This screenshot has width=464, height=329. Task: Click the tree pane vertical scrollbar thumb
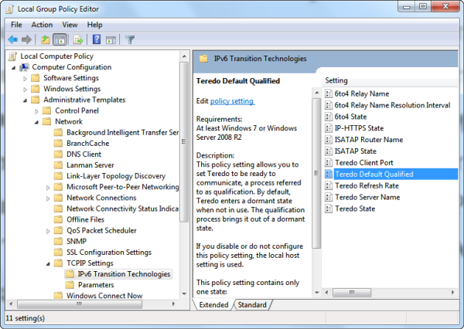[x=184, y=141]
